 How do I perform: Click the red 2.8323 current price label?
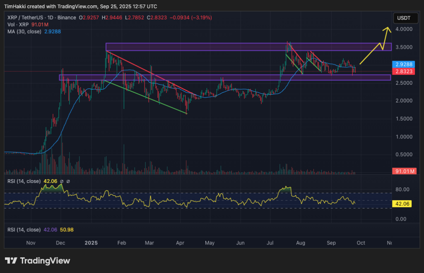click(403, 71)
